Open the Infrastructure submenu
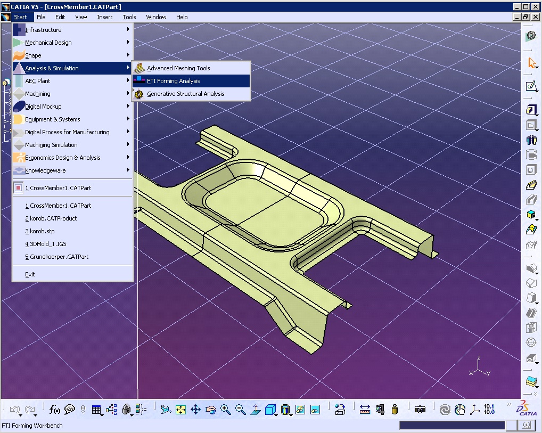The height and width of the screenshot is (433, 542). [72, 30]
